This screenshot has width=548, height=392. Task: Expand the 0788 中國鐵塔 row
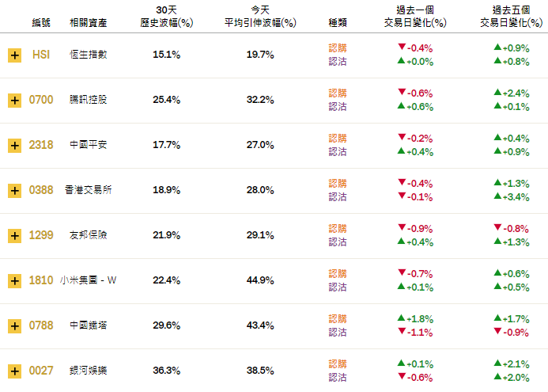pyautogui.click(x=15, y=326)
